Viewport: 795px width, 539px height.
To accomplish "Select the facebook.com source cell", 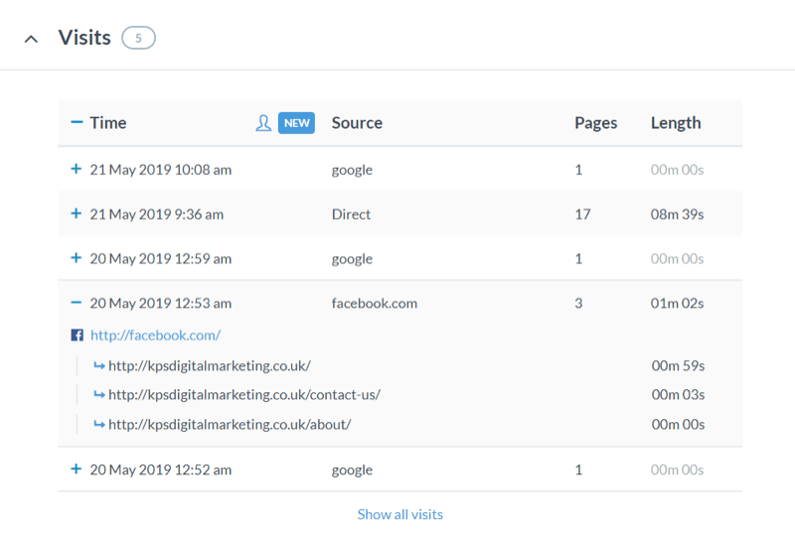I will click(375, 304).
